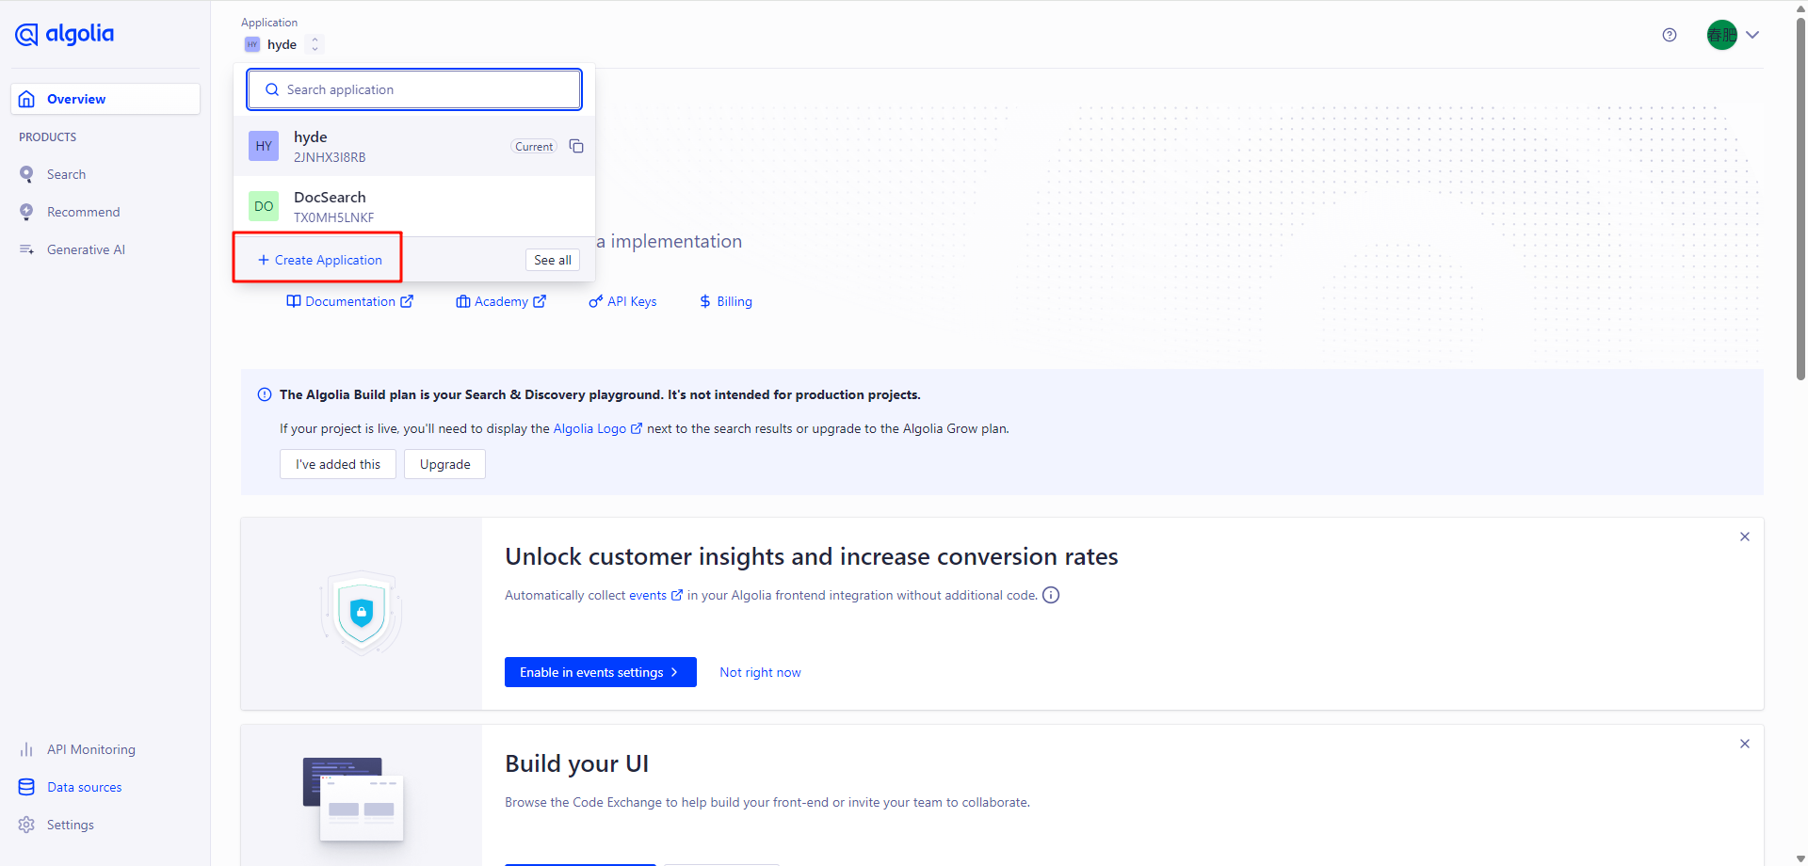Open the Documentation link
The image size is (1808, 866).
[x=349, y=301]
